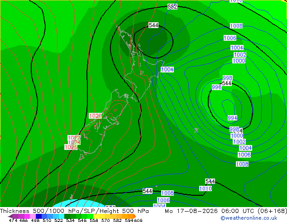Click the legend value 474
The height and width of the screenshot is (222, 287).
(13, 220)
